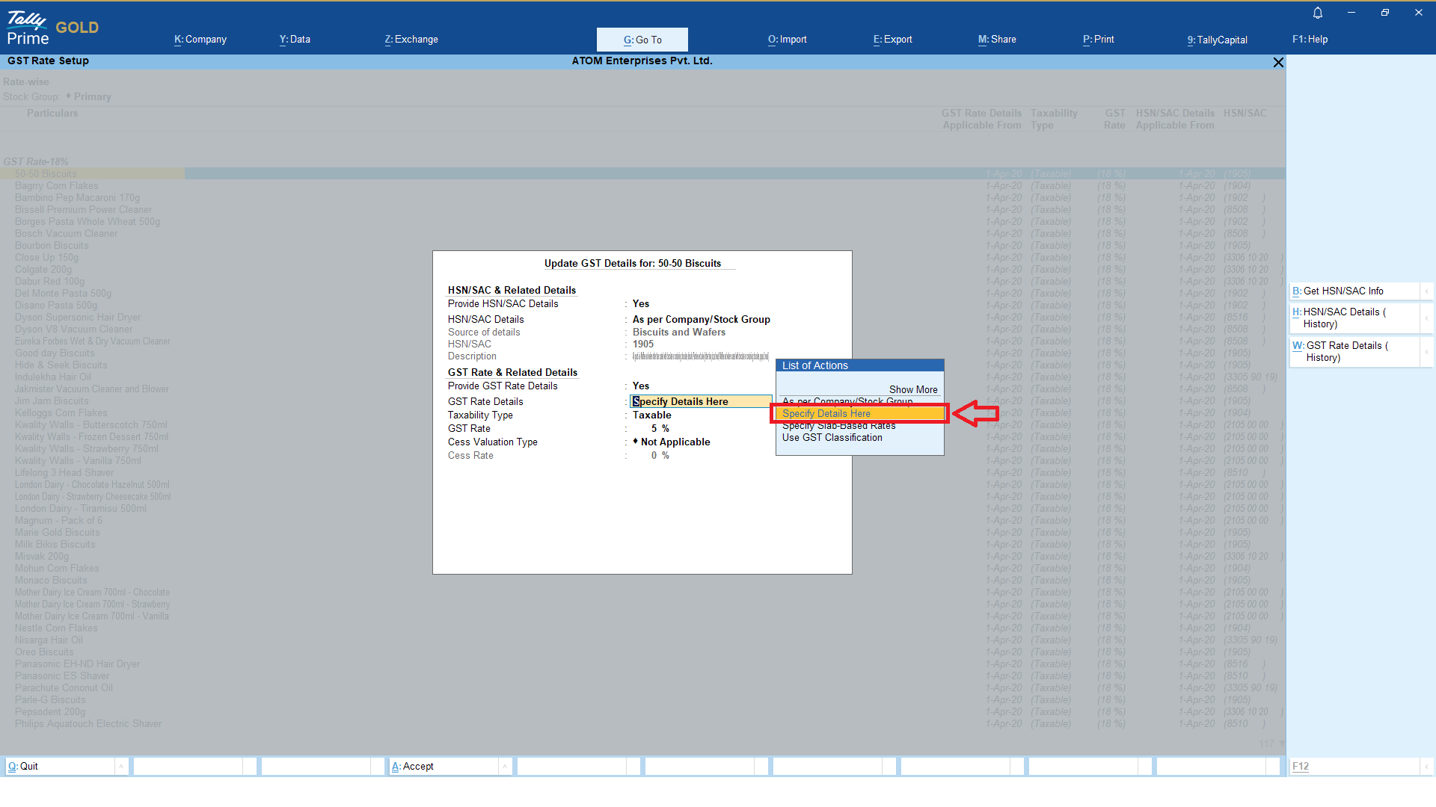Click the notification bell icon
This screenshot has height=807, width=1436.
pos(1318,13)
